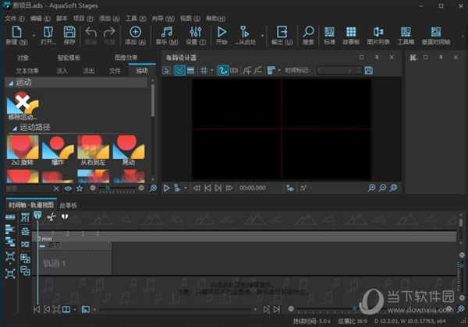Image resolution: width=468 pixels, height=327 pixels.
Task: Open the main toolbar overflow arrow at far right
Action: click(x=463, y=36)
